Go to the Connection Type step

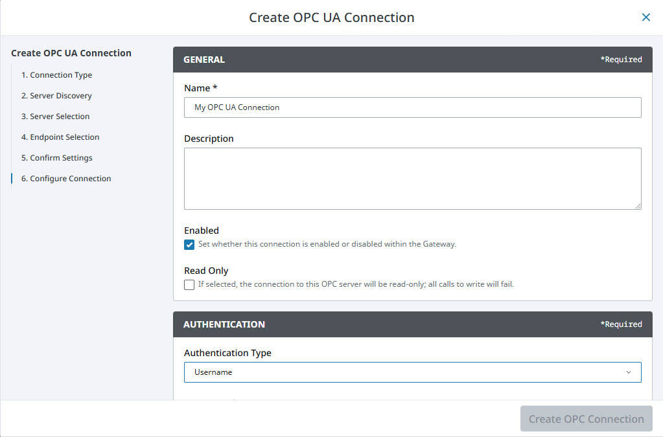56,74
